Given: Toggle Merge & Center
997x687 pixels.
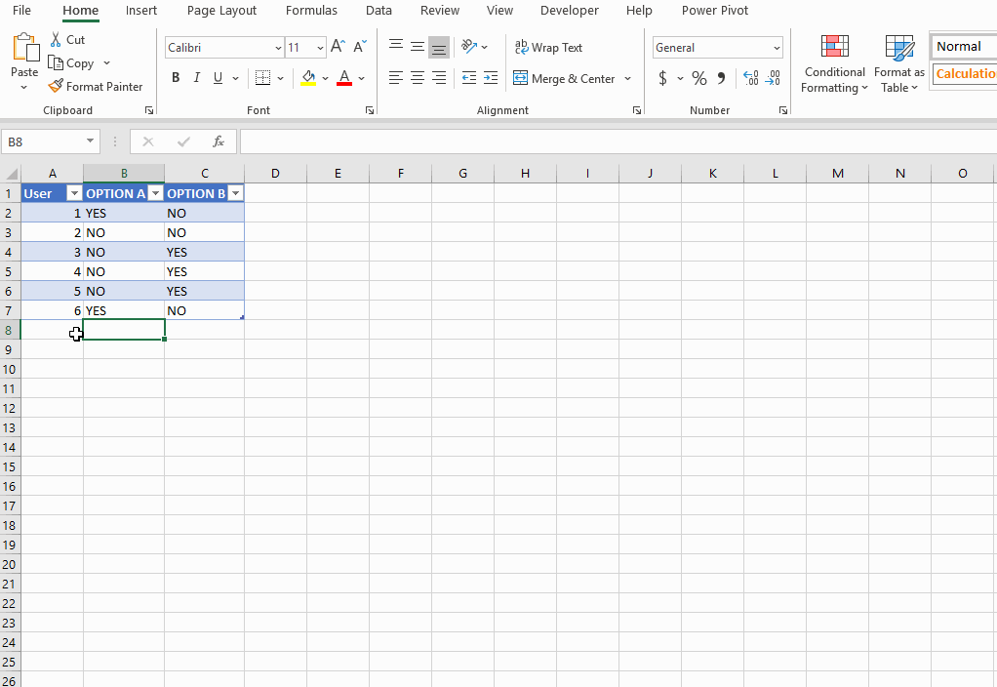Looking at the screenshot, I should 566,78.
